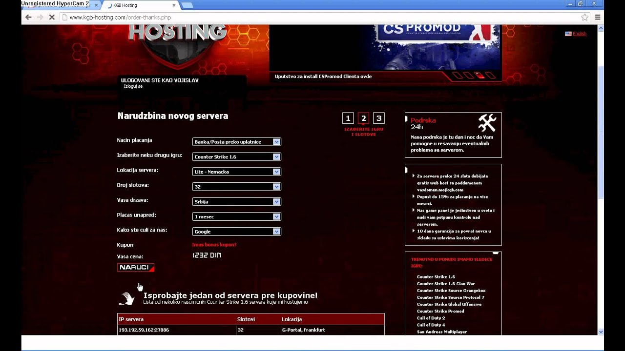Open the Lokacija servera dropdown

tap(236, 172)
